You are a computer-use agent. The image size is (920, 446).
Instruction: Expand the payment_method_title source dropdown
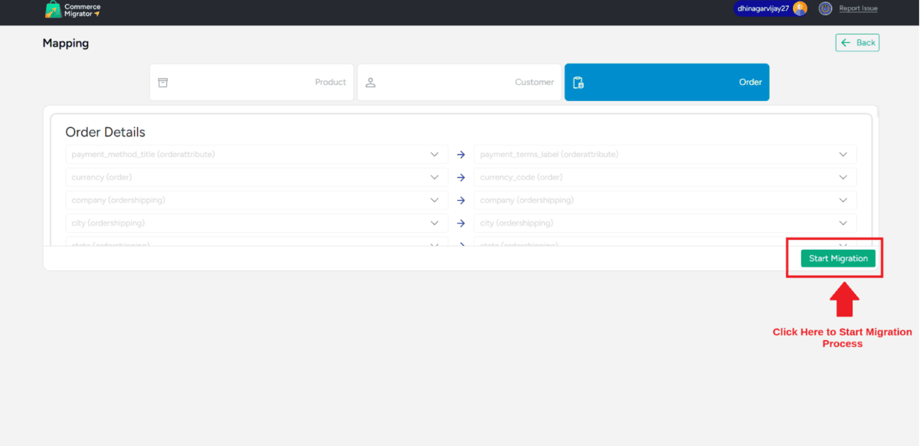(x=434, y=155)
